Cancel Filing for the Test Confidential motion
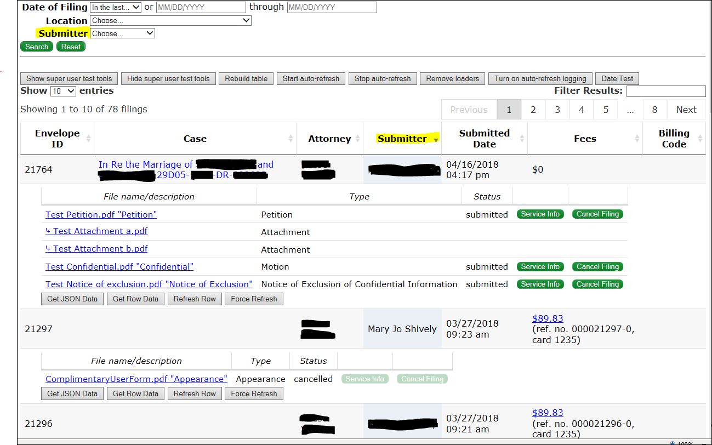The image size is (712, 445). click(597, 266)
